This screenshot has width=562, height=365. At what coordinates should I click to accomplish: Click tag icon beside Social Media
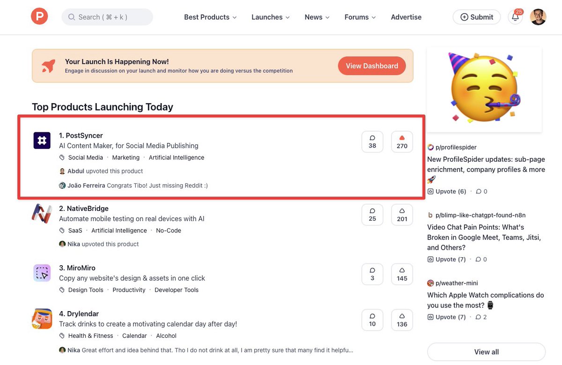click(x=62, y=157)
